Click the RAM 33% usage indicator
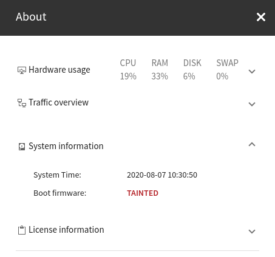275x257 pixels. pos(160,70)
